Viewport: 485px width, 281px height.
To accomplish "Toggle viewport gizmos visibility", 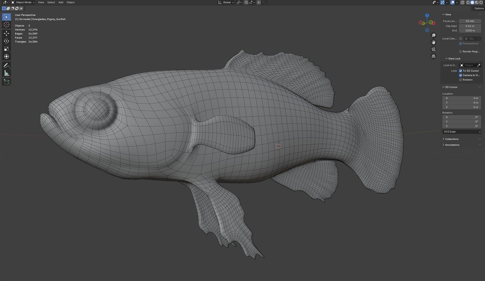I will 442,2.
